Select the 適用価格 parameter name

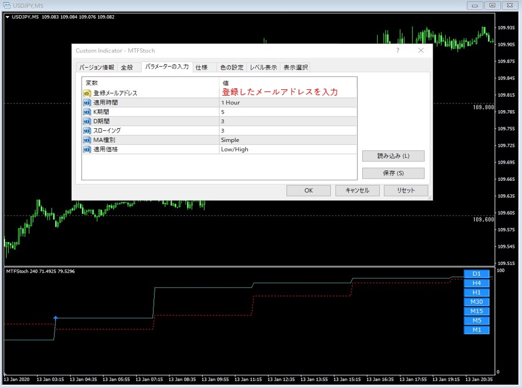coord(105,149)
